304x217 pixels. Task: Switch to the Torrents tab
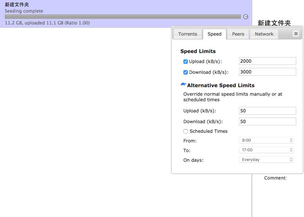click(187, 34)
